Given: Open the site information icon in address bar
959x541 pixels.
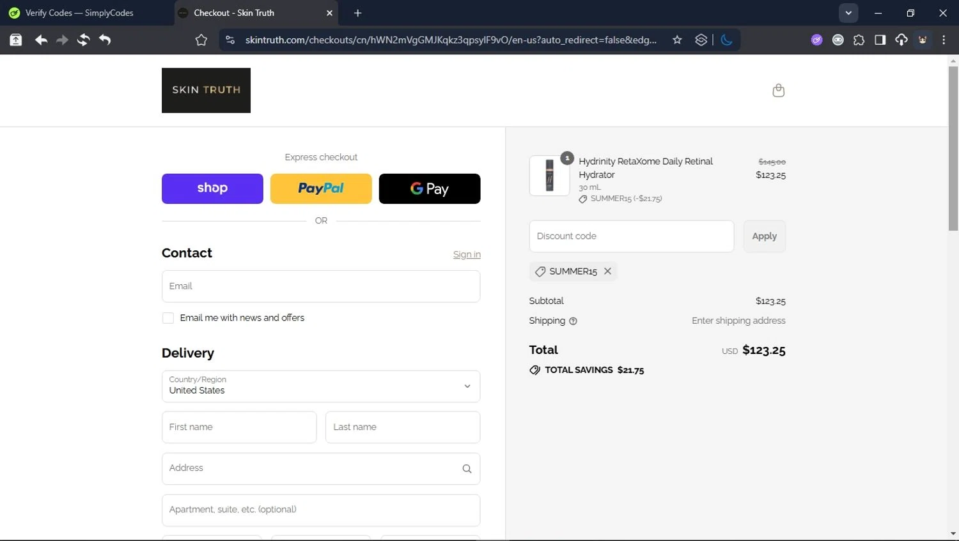Looking at the screenshot, I should click(x=230, y=40).
